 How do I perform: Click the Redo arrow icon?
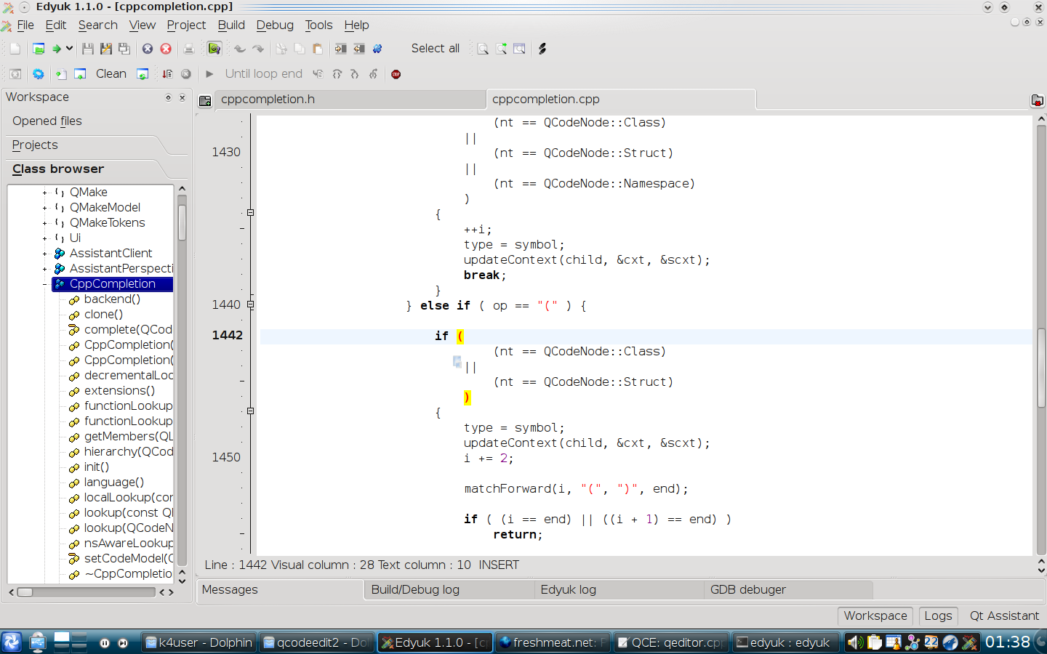[x=258, y=49]
